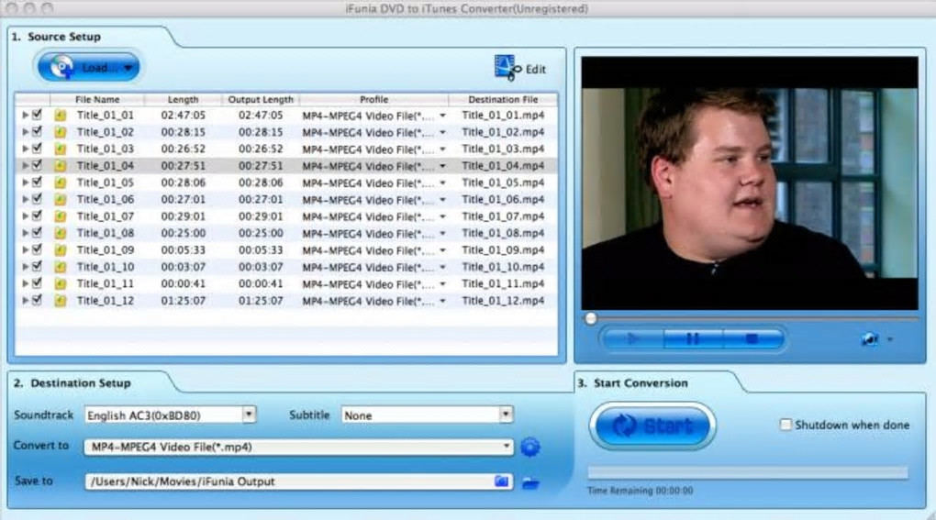
Task: Click the file icon for Title_01_01
Action: click(61, 115)
